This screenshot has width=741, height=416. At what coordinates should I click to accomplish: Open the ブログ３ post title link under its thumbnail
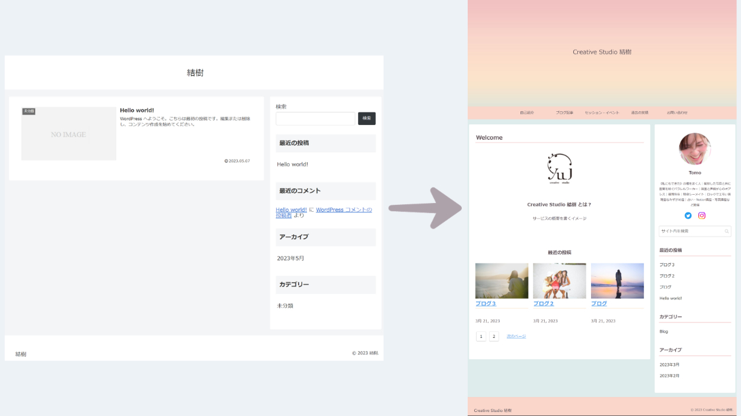(x=486, y=304)
